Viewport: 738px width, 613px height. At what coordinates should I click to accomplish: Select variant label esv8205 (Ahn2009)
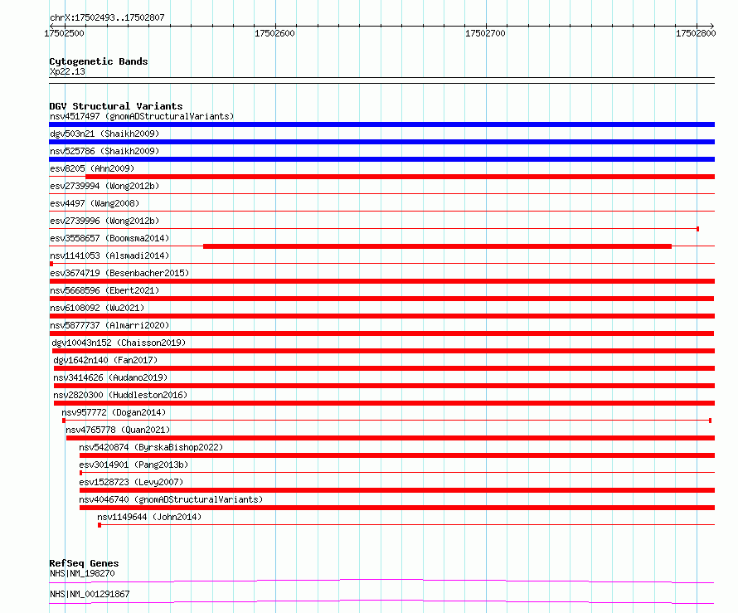click(x=92, y=168)
